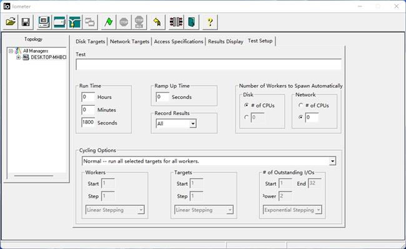Select Disk '# of CPUs' radio button
This screenshot has width=406, height=249.
coord(246,105)
